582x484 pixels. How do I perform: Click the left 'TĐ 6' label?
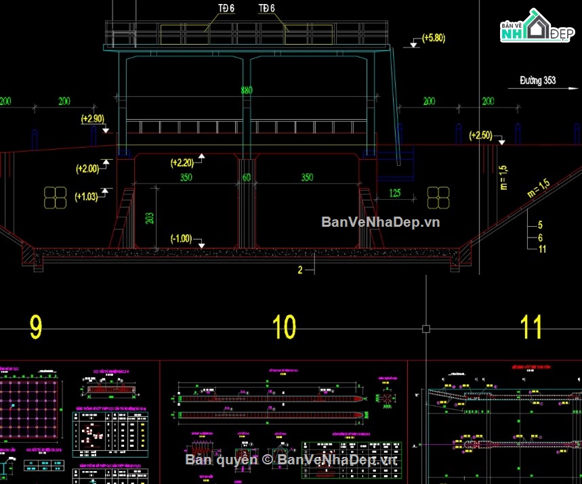(226, 8)
